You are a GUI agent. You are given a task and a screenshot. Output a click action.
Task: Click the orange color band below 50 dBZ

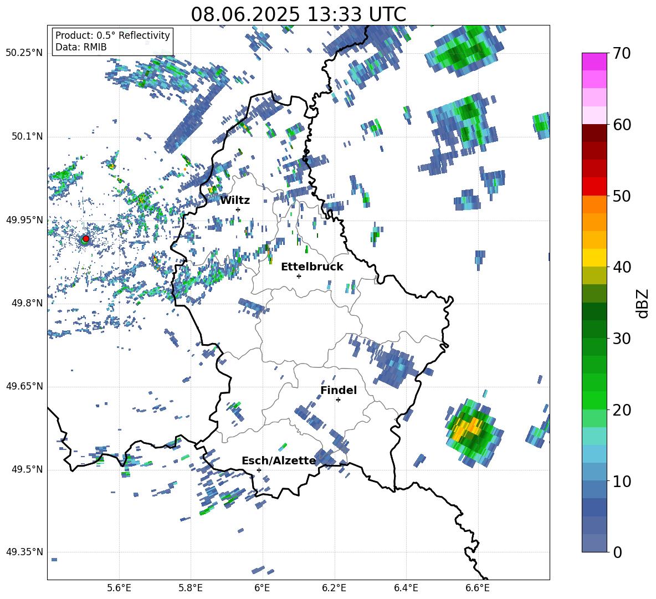tap(594, 204)
